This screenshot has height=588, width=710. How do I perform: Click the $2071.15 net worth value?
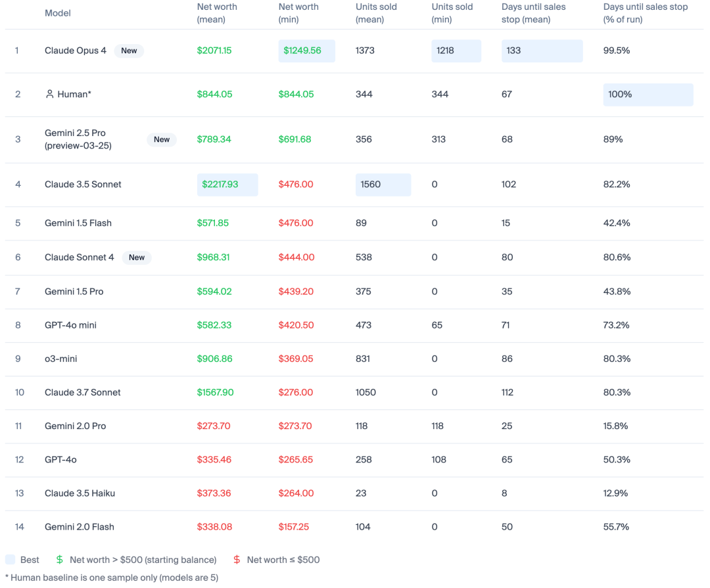pos(214,51)
